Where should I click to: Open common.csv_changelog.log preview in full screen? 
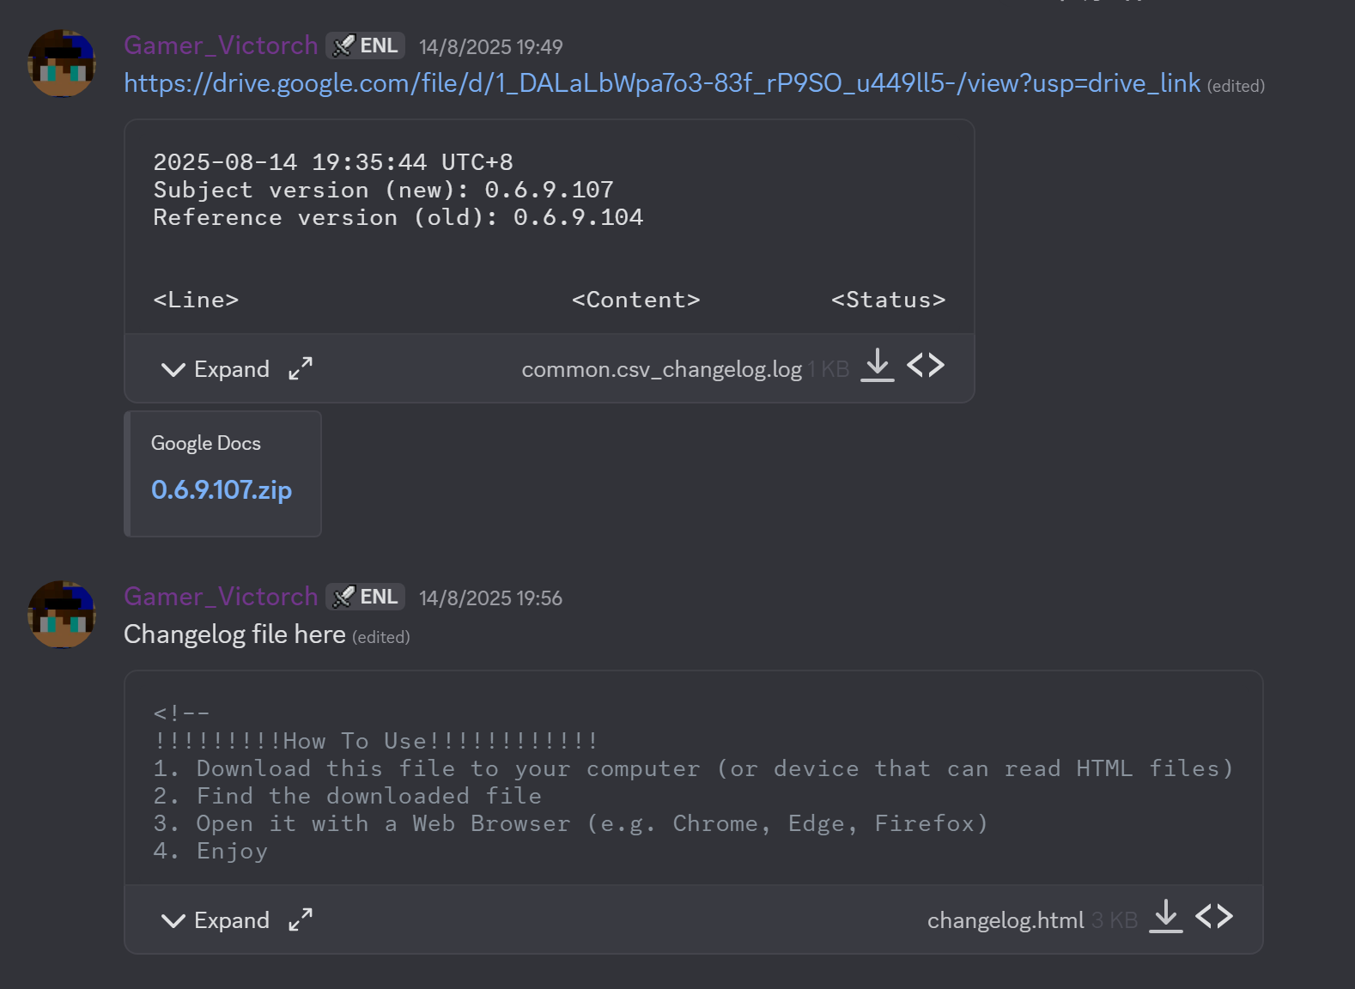(301, 369)
